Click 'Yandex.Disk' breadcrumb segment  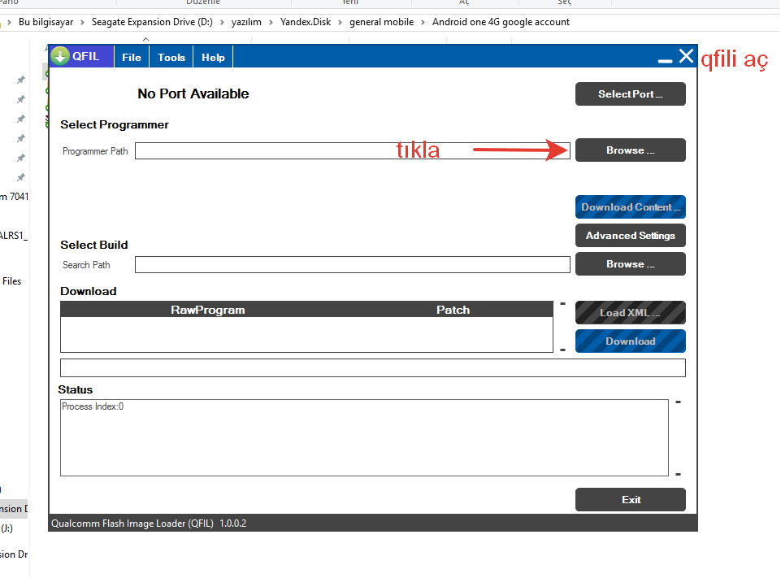pyautogui.click(x=306, y=22)
